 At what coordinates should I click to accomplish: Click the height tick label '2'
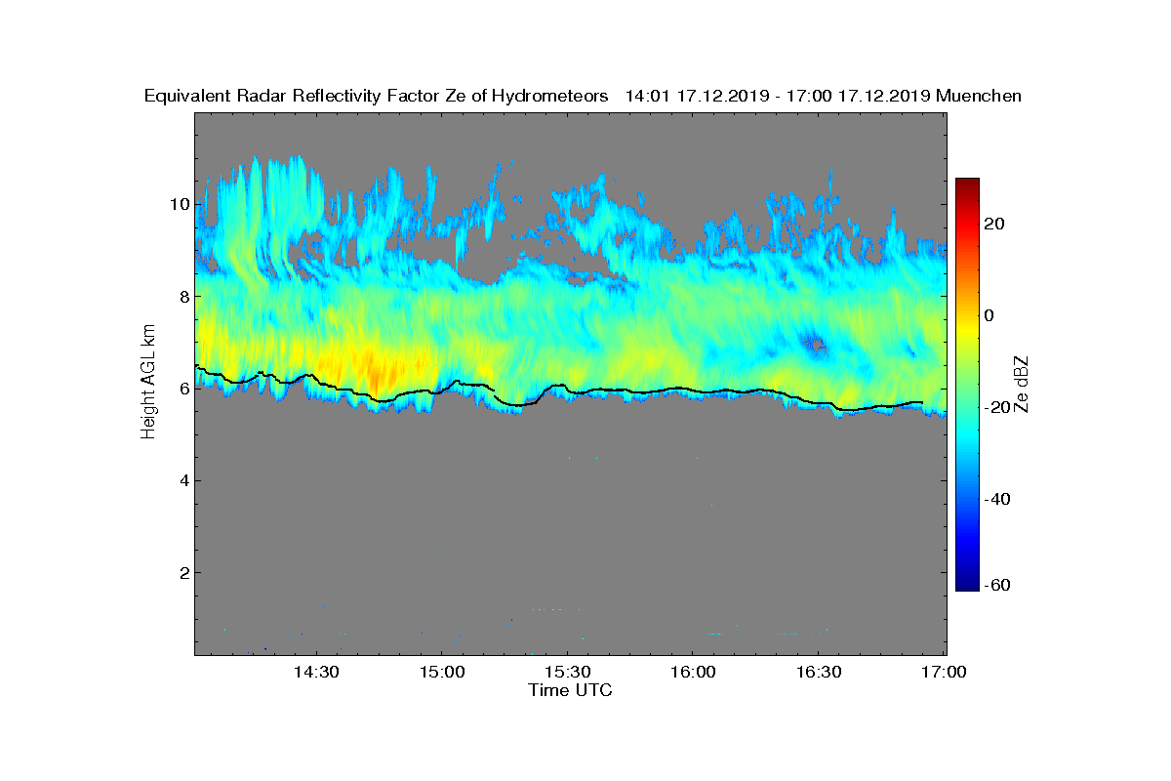point(182,572)
